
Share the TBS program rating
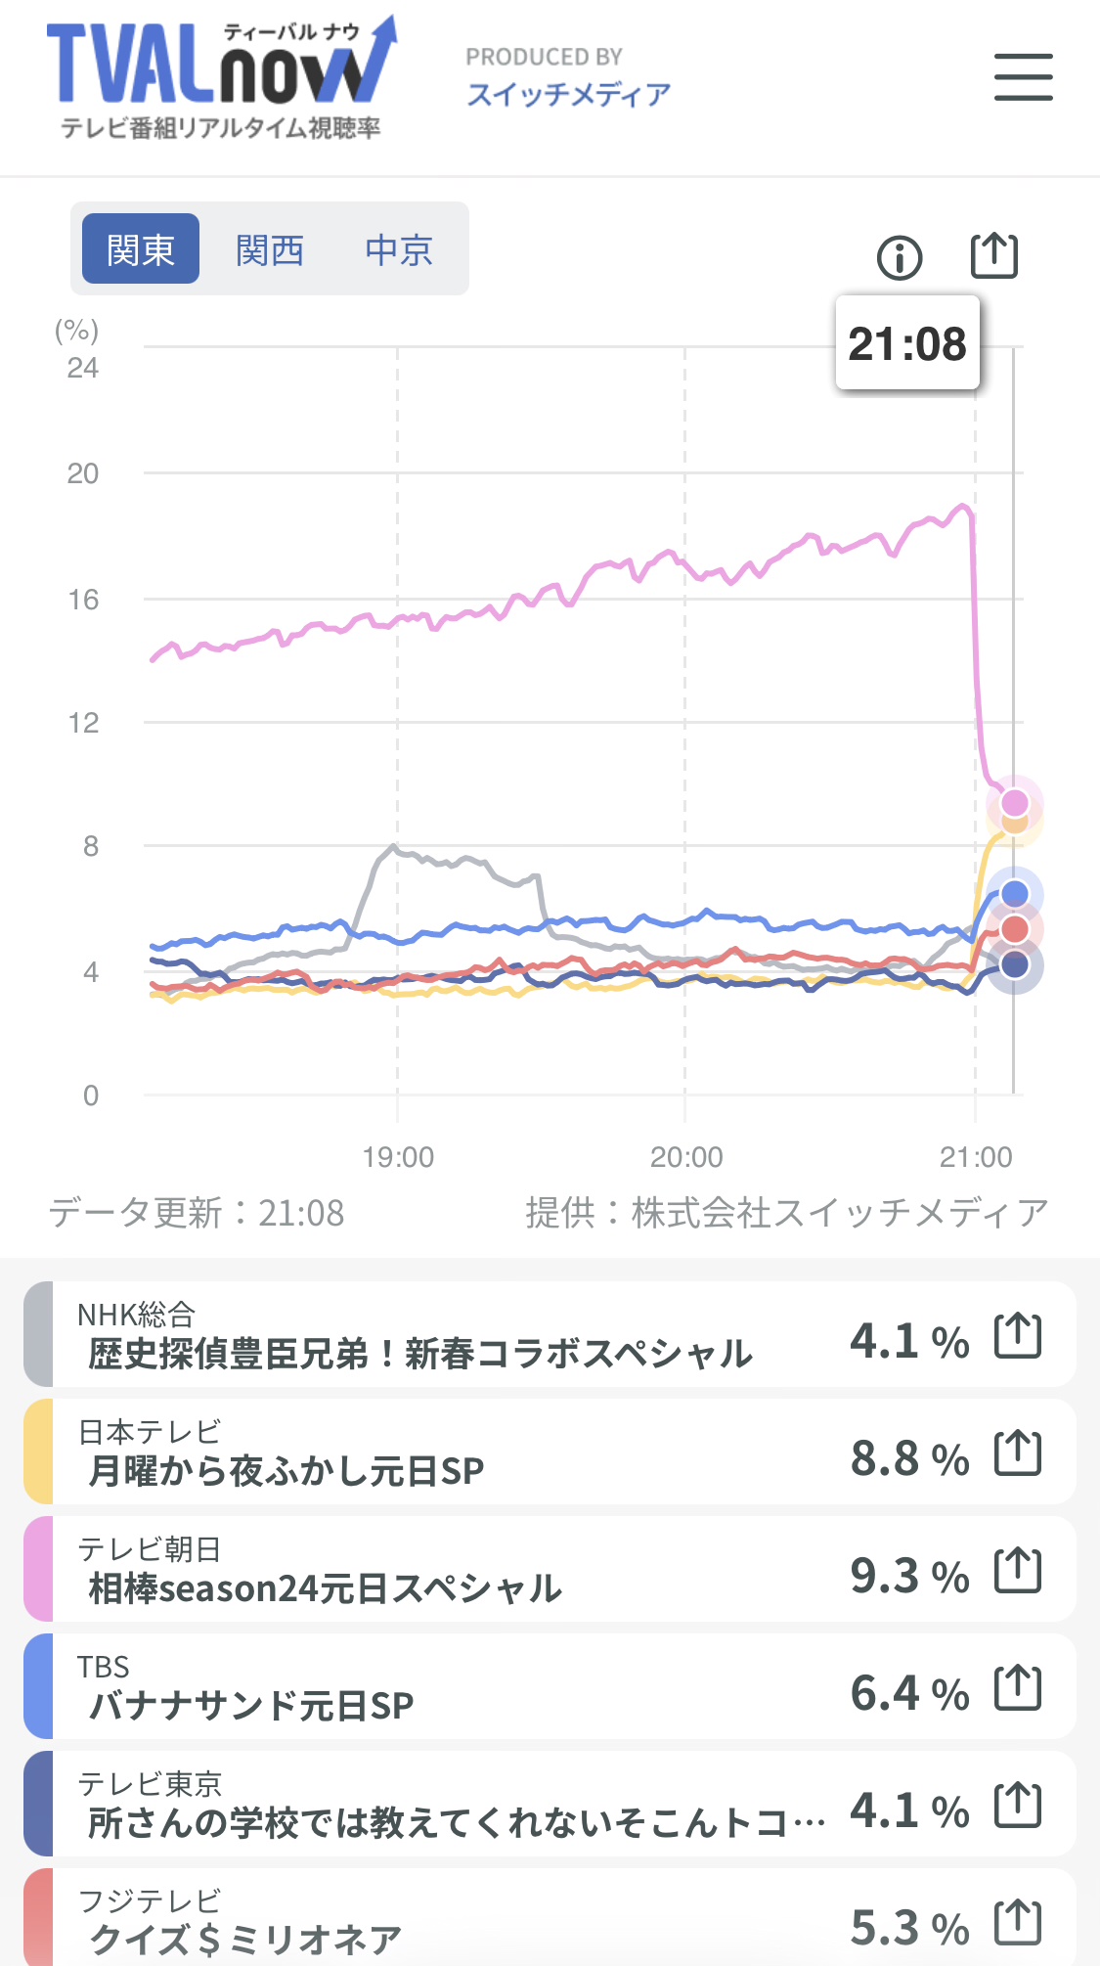click(1018, 1688)
